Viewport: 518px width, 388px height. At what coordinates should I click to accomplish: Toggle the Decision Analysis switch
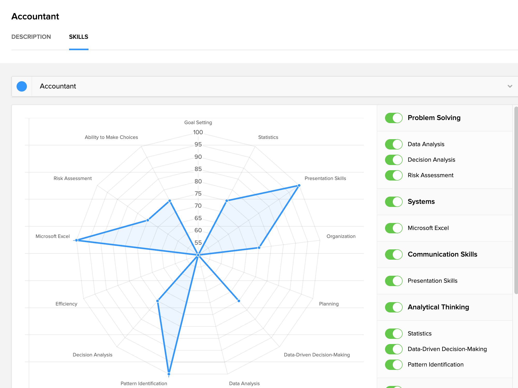click(x=394, y=160)
